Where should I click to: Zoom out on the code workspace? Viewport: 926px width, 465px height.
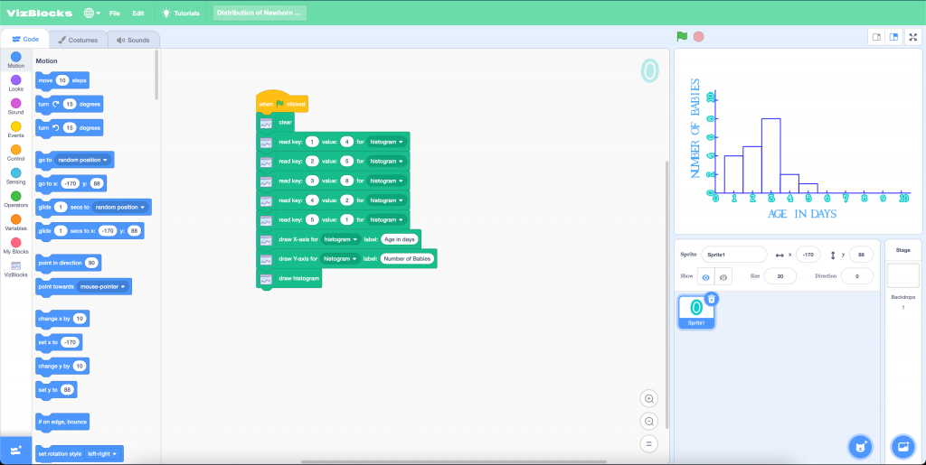[x=648, y=421]
